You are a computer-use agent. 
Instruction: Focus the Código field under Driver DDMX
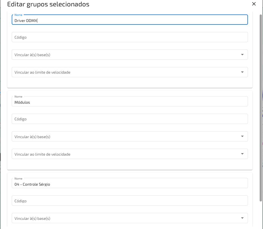click(x=130, y=37)
